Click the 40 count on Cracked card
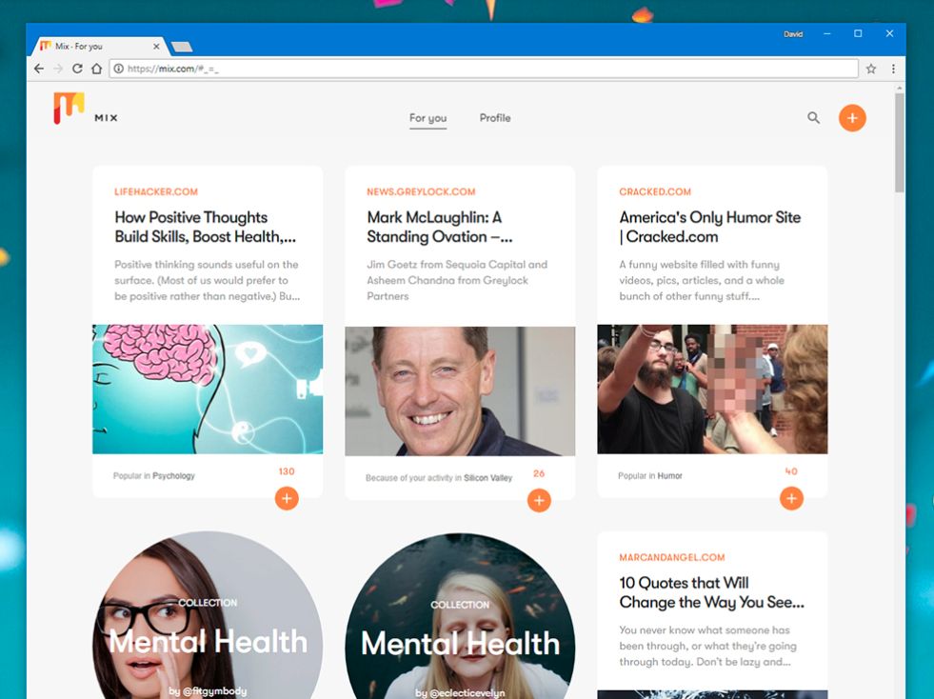Screen dimensions: 934x699 (791, 471)
